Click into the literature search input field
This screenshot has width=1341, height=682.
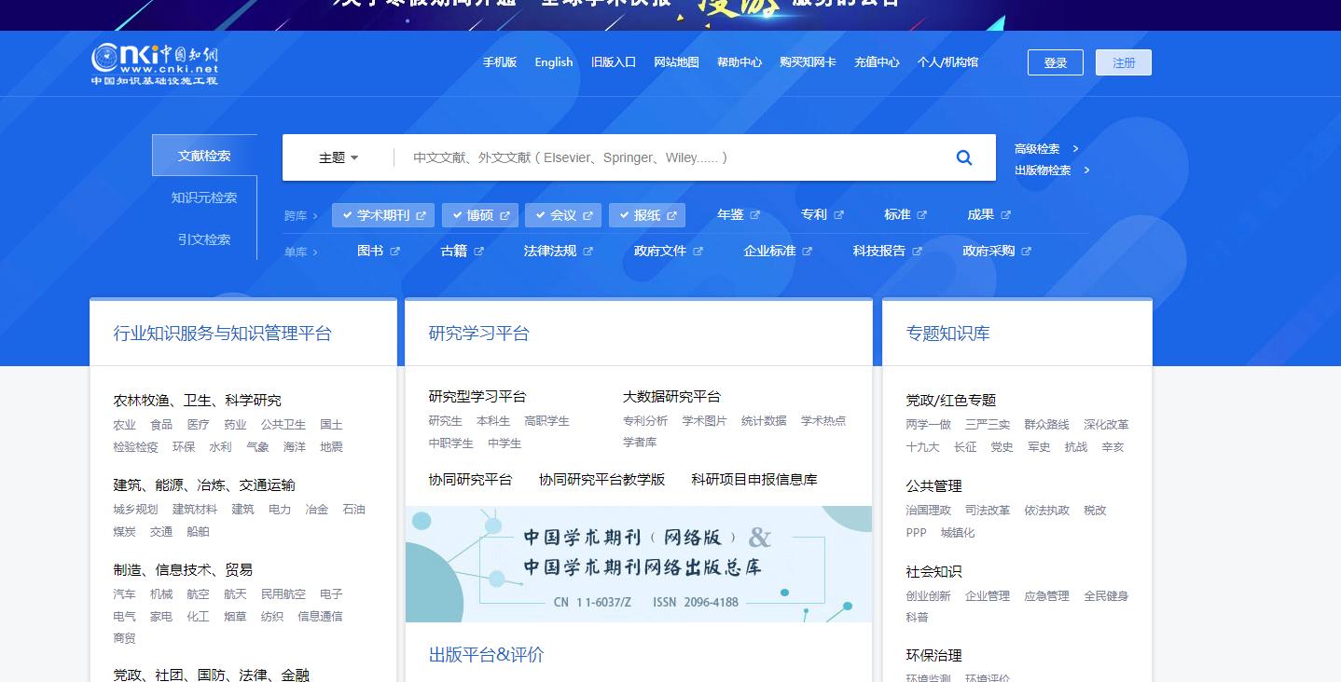point(671,157)
